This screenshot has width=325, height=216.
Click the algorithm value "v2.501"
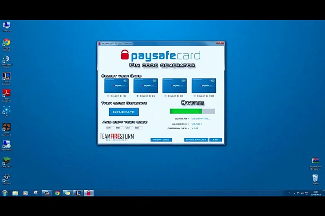197,124
